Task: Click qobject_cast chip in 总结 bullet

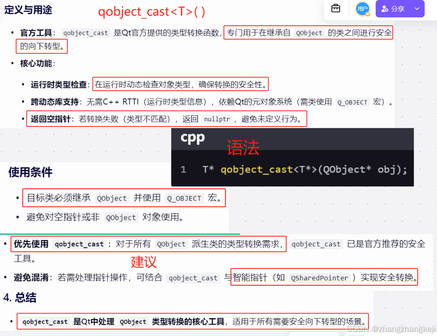Action: [45, 322]
